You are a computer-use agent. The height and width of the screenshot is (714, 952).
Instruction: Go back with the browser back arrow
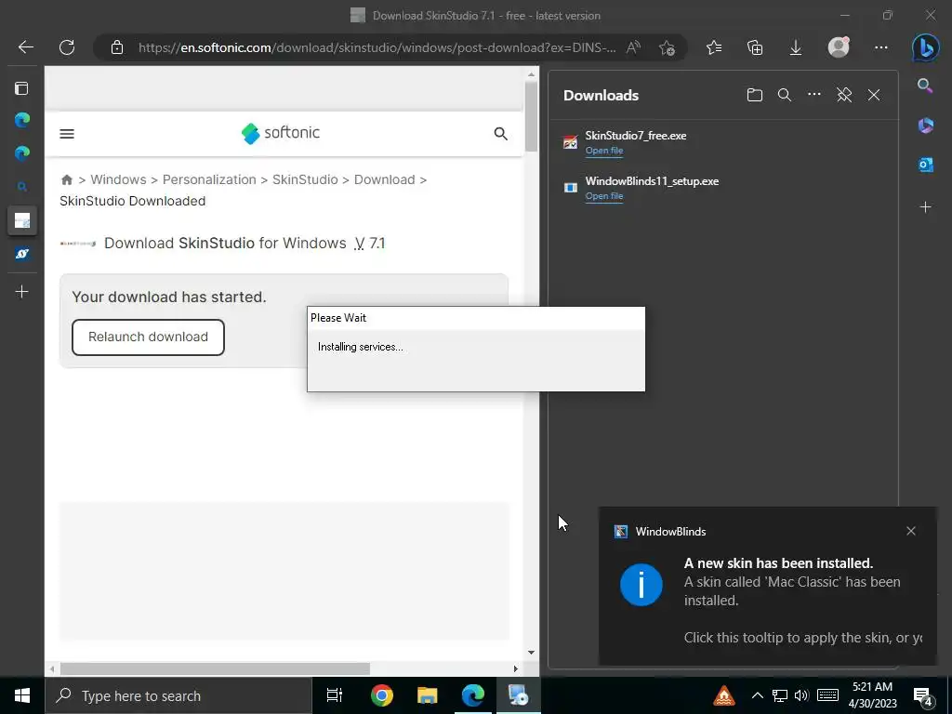(x=25, y=47)
